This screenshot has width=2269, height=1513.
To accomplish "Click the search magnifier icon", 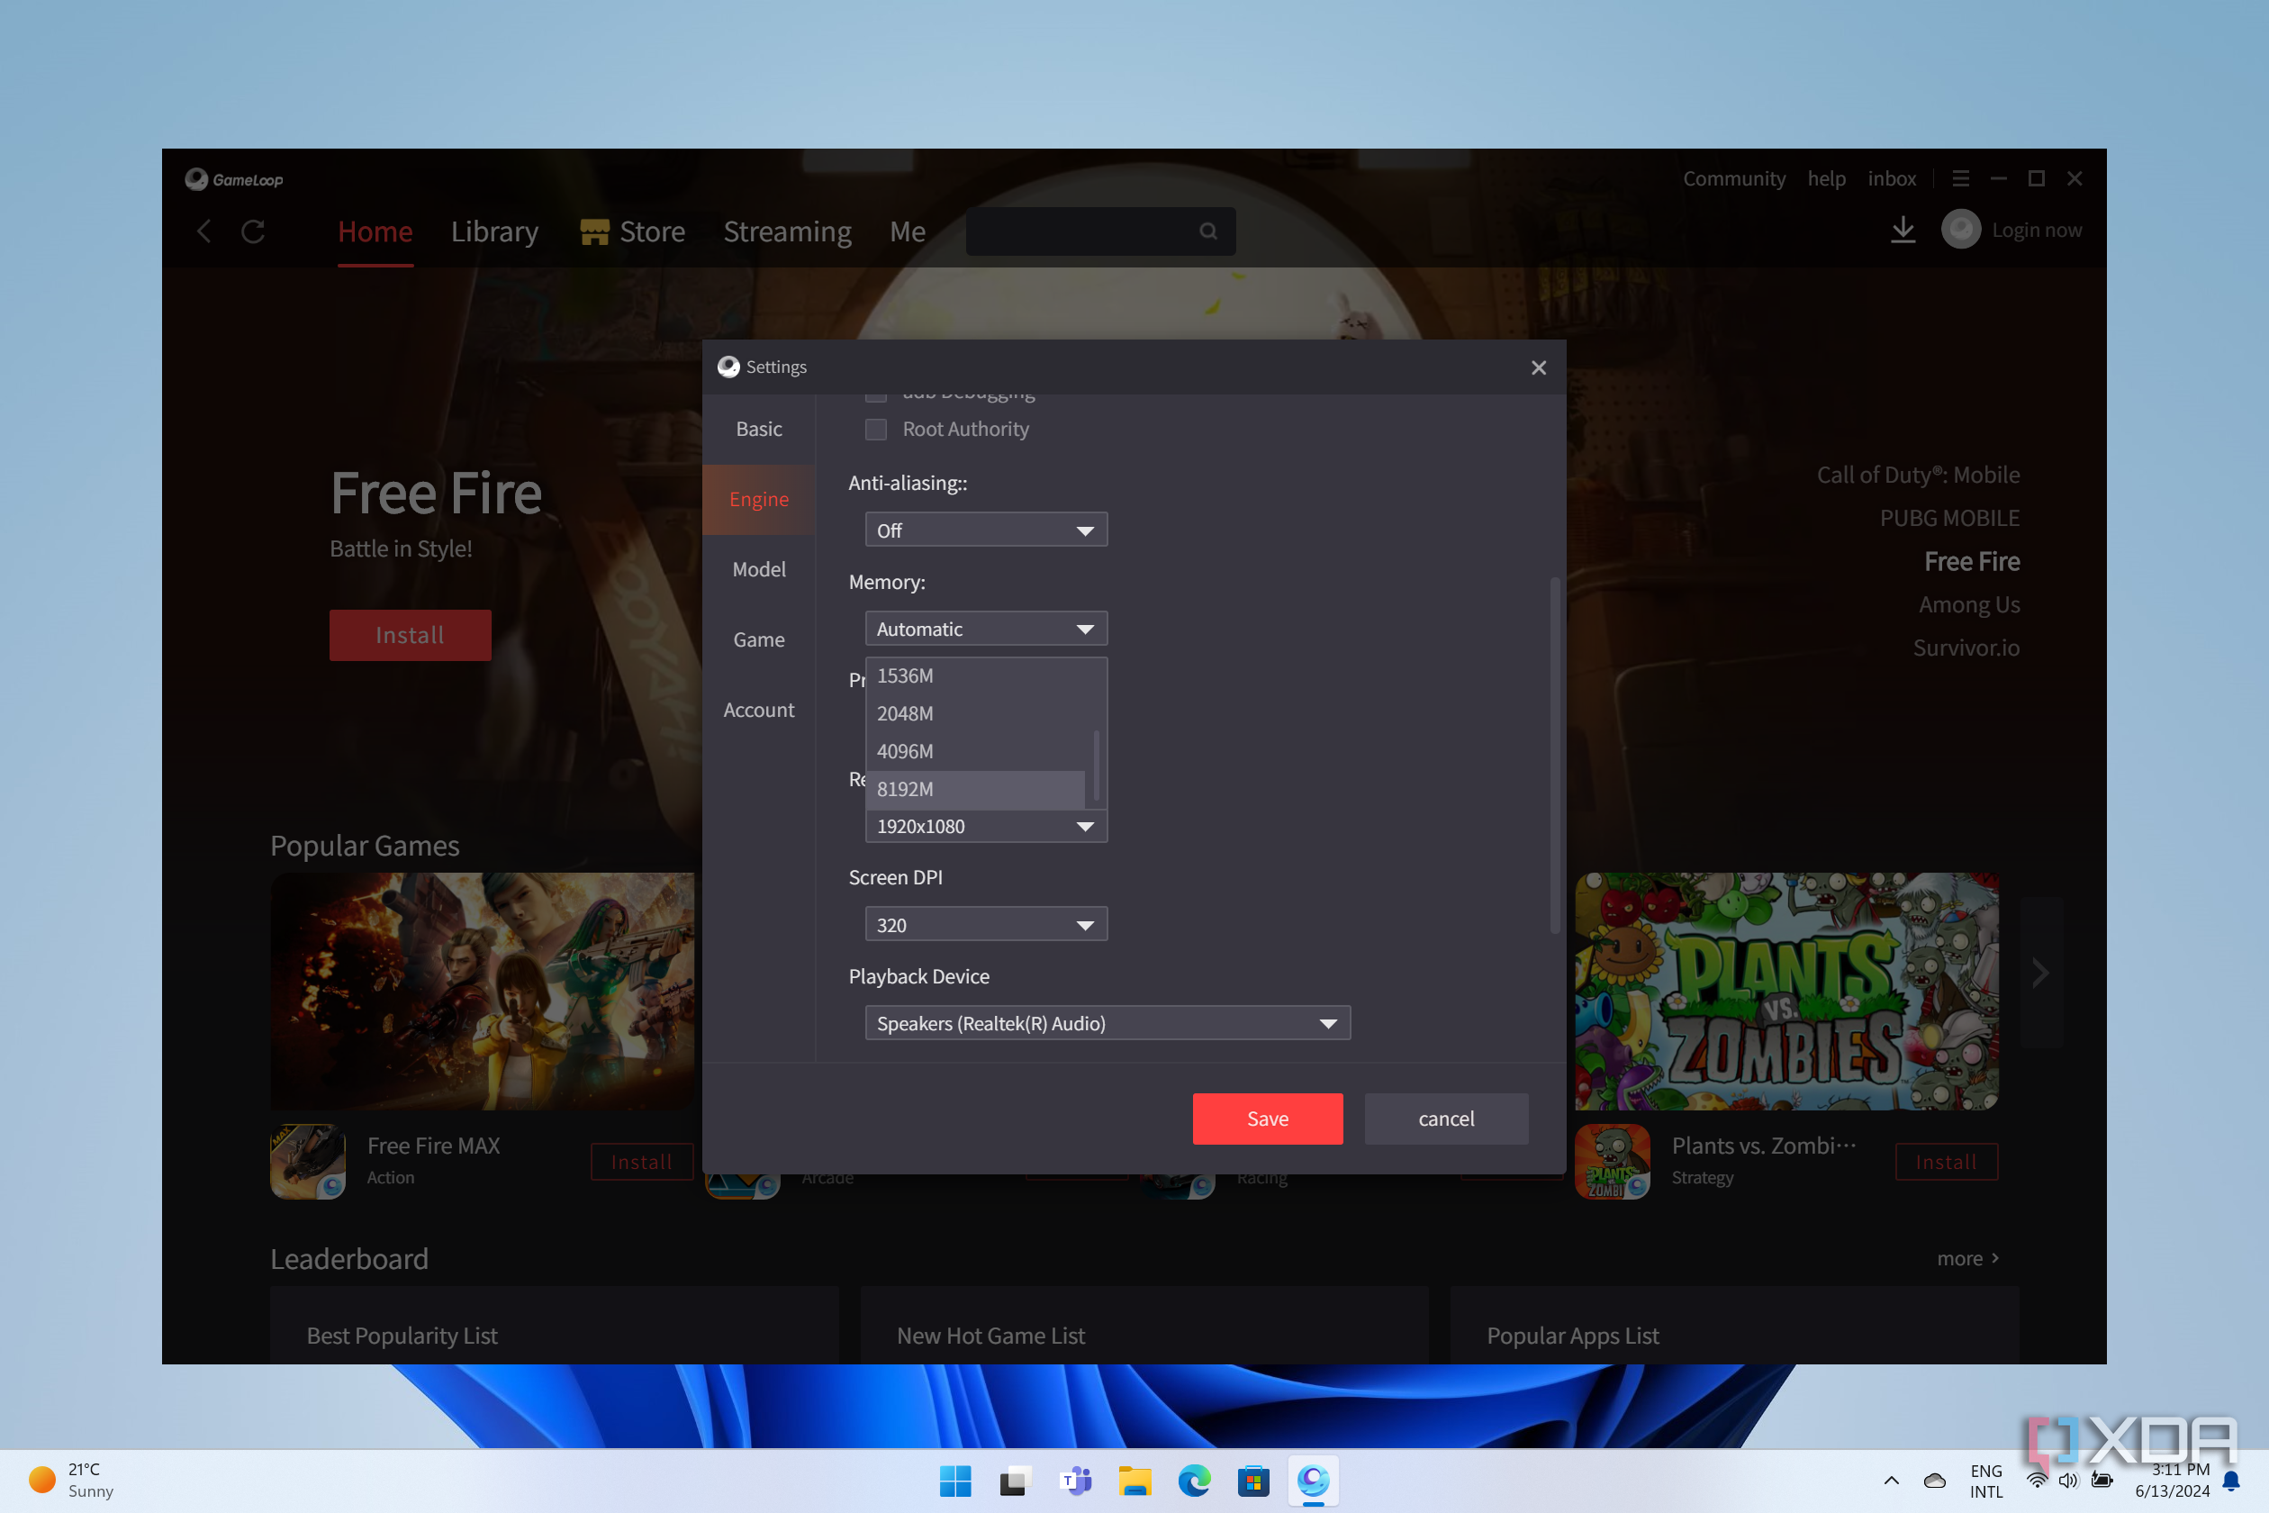I will pos(1207,231).
